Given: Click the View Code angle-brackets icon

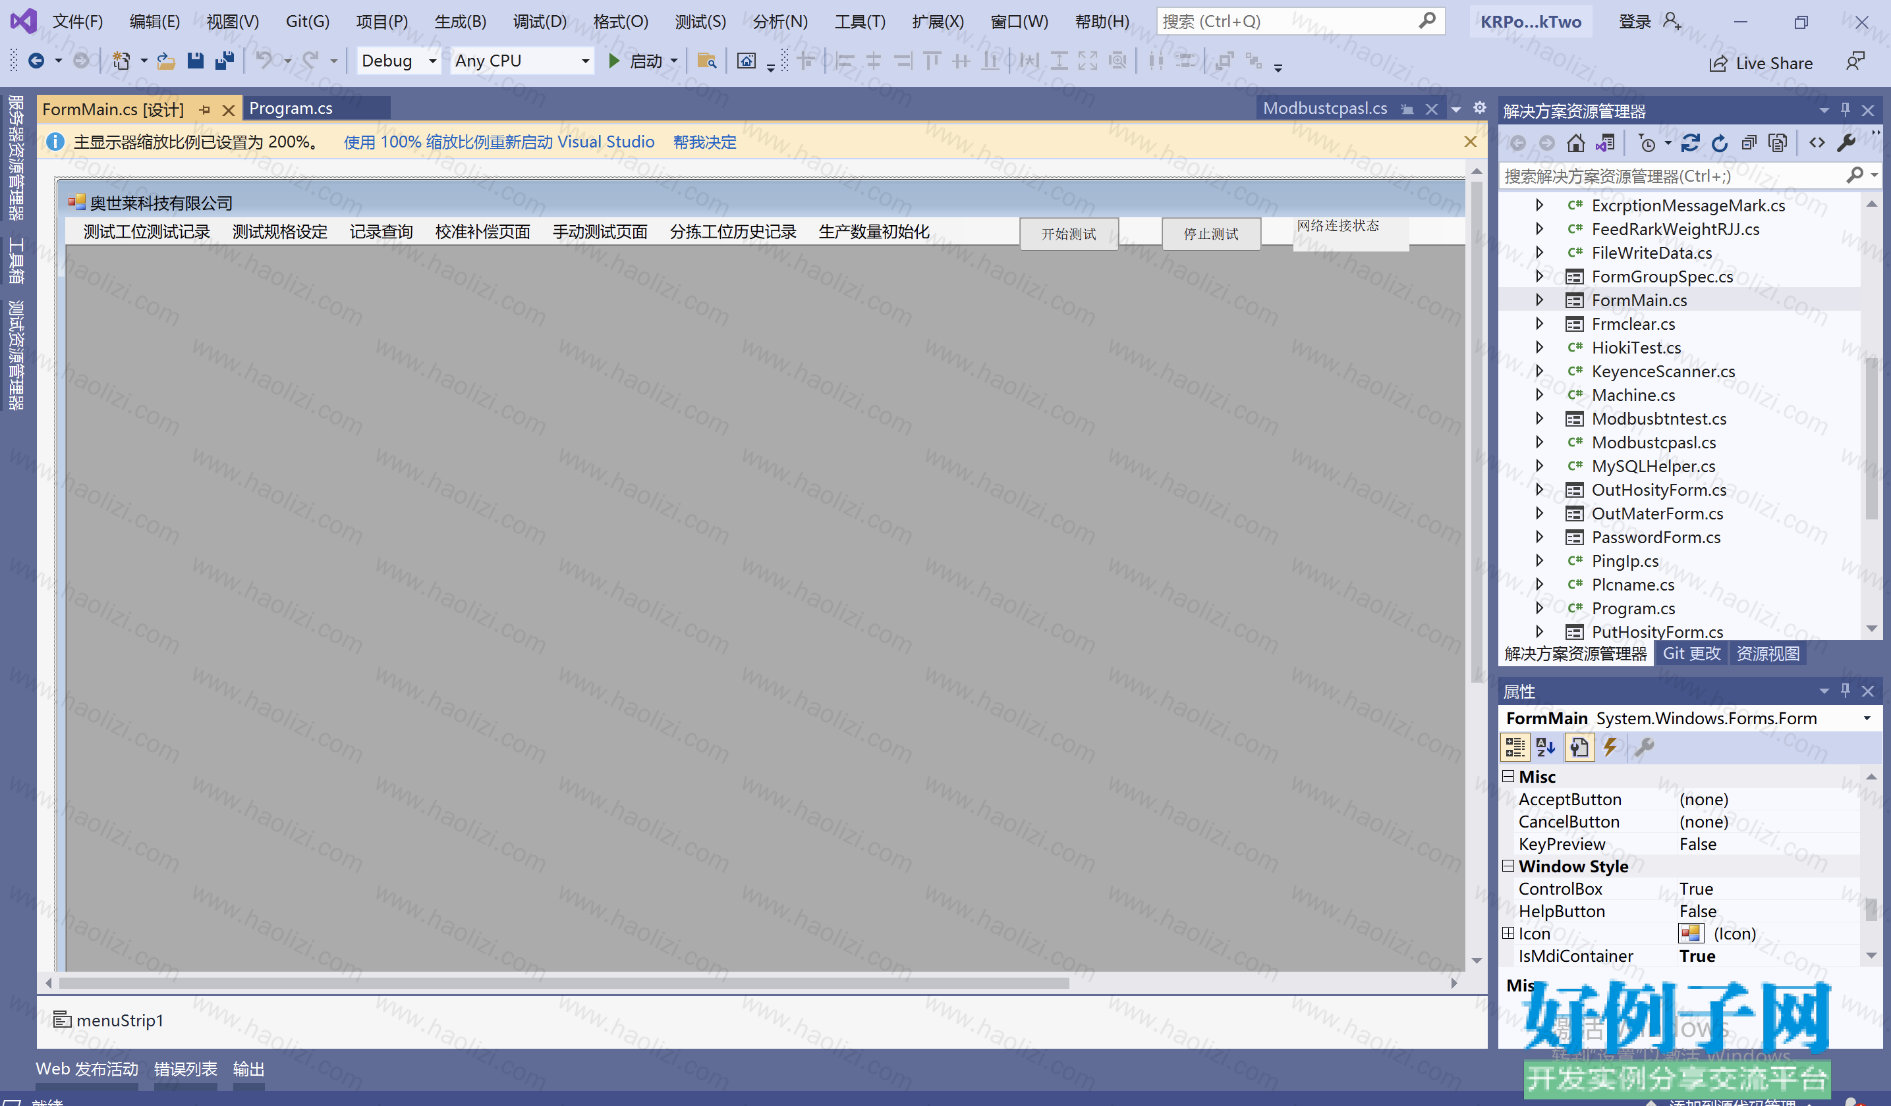Looking at the screenshot, I should click(1817, 142).
